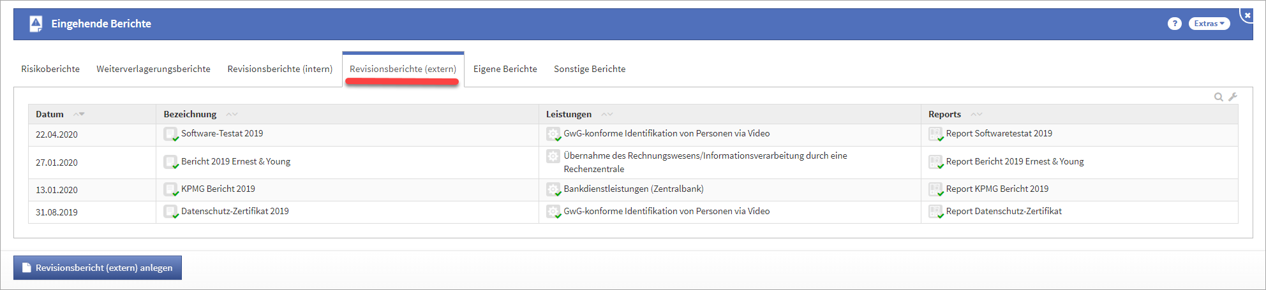This screenshot has width=1266, height=290.
Task: Click the Report Softwaretestat 2019 report icon
Action: (x=935, y=134)
